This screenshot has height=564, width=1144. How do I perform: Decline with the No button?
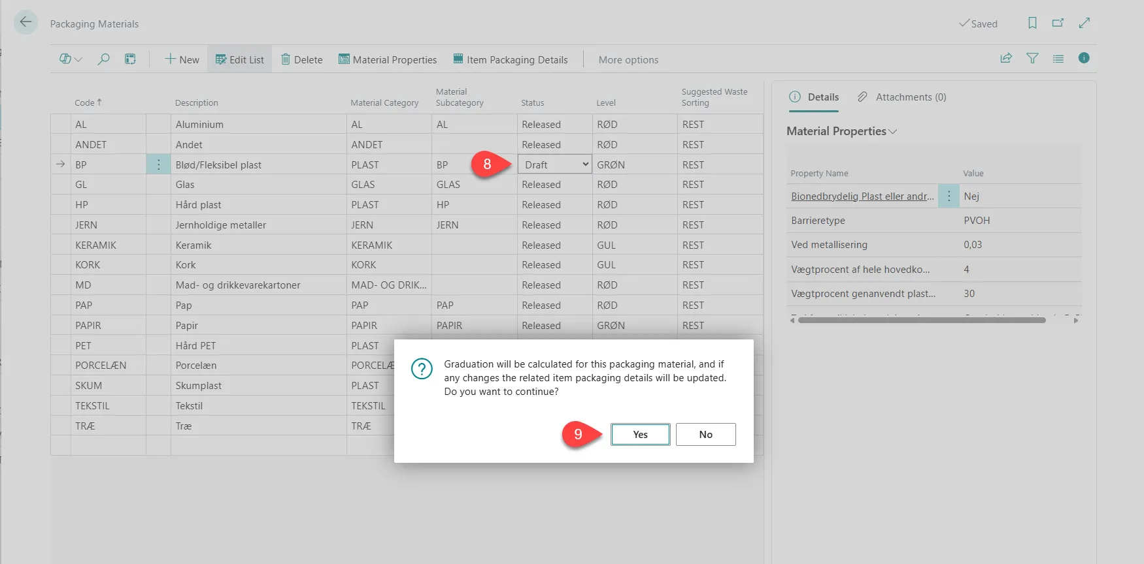[x=705, y=434]
